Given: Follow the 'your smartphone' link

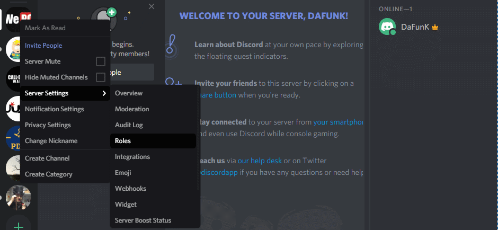Looking at the screenshot, I should pos(338,122).
